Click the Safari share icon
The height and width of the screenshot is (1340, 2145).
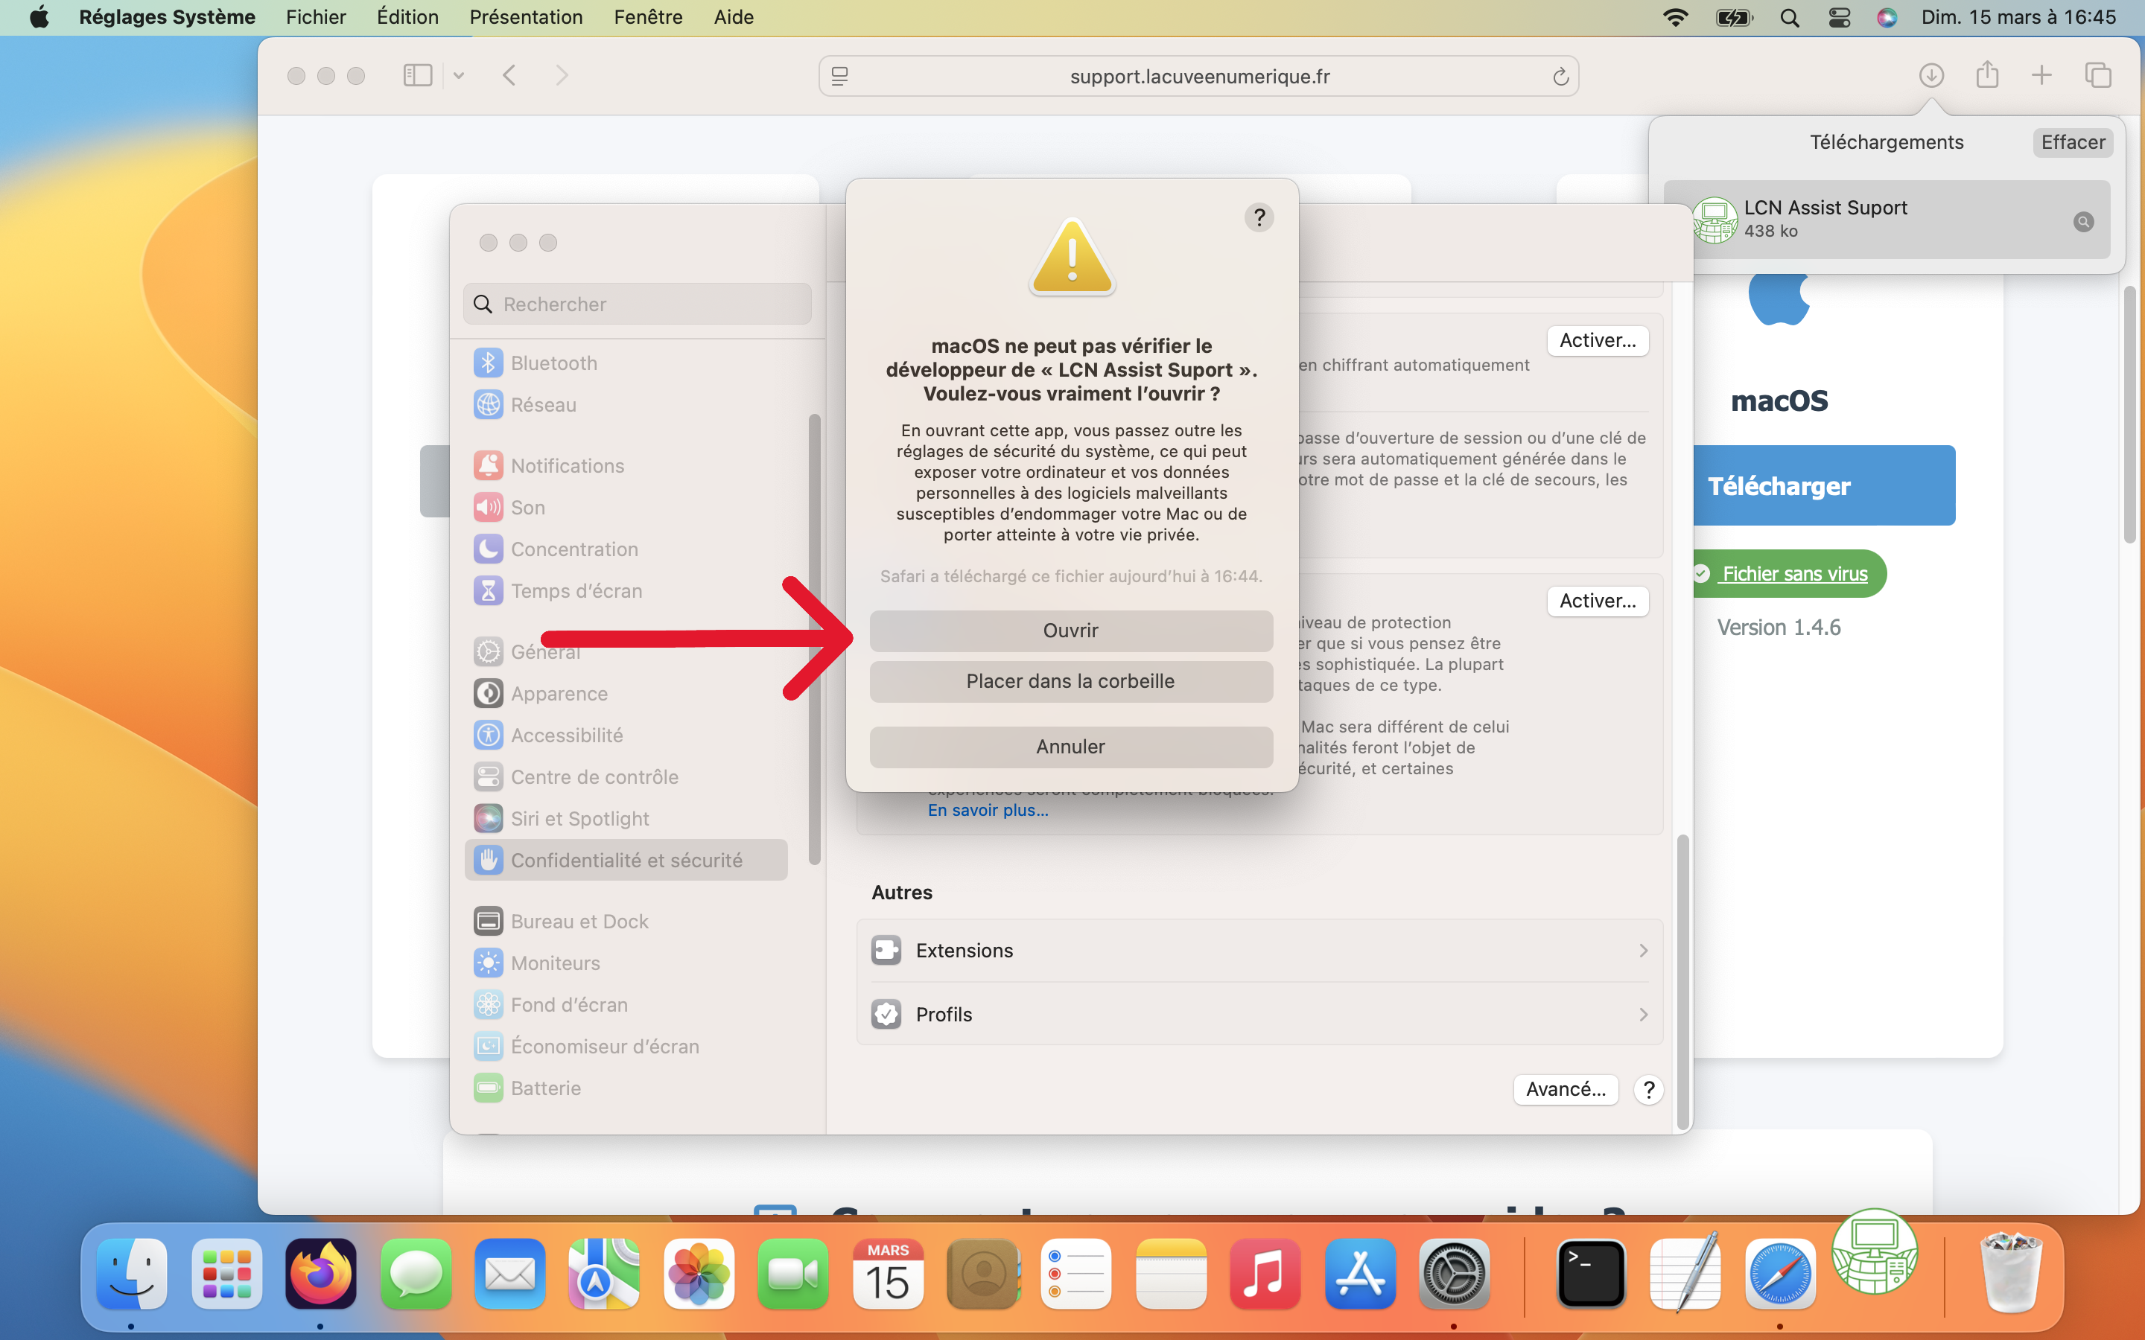pos(1987,74)
